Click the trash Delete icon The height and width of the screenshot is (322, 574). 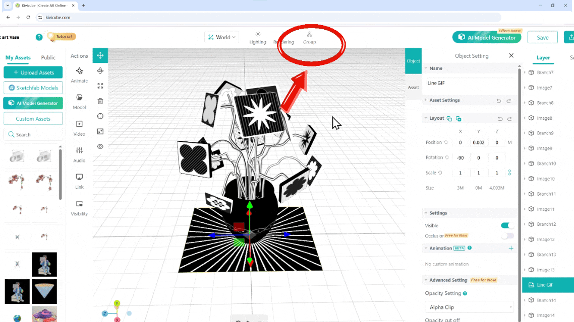100,101
